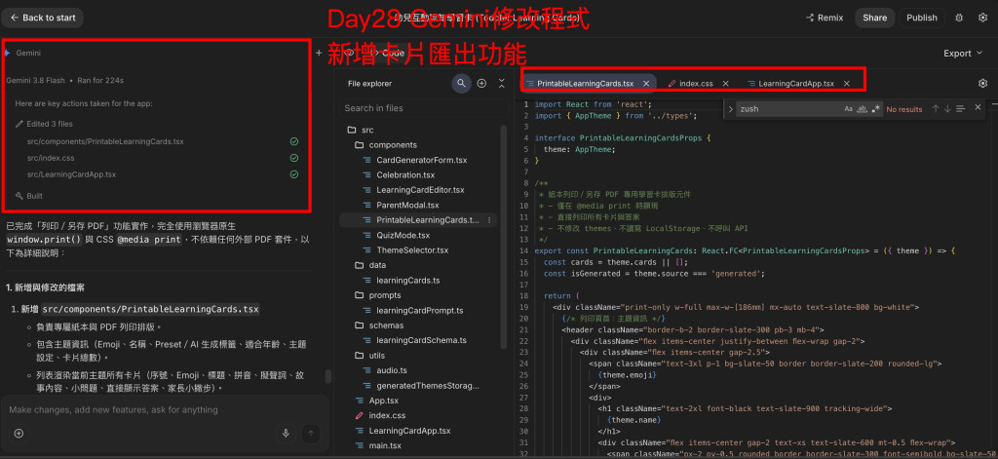Attach content with chat plus icon

click(x=19, y=434)
